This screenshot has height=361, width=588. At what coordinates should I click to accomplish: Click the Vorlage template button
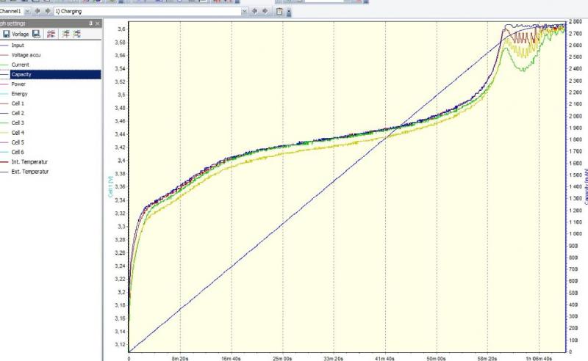coord(20,34)
